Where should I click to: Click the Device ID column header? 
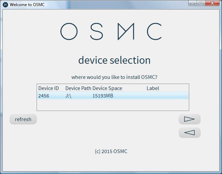point(48,88)
